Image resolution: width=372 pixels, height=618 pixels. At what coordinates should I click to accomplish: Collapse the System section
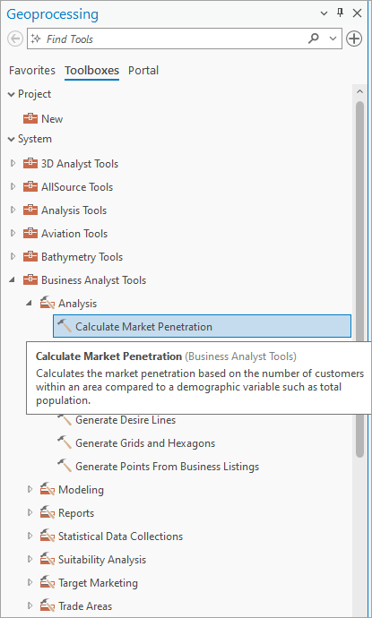tap(12, 139)
